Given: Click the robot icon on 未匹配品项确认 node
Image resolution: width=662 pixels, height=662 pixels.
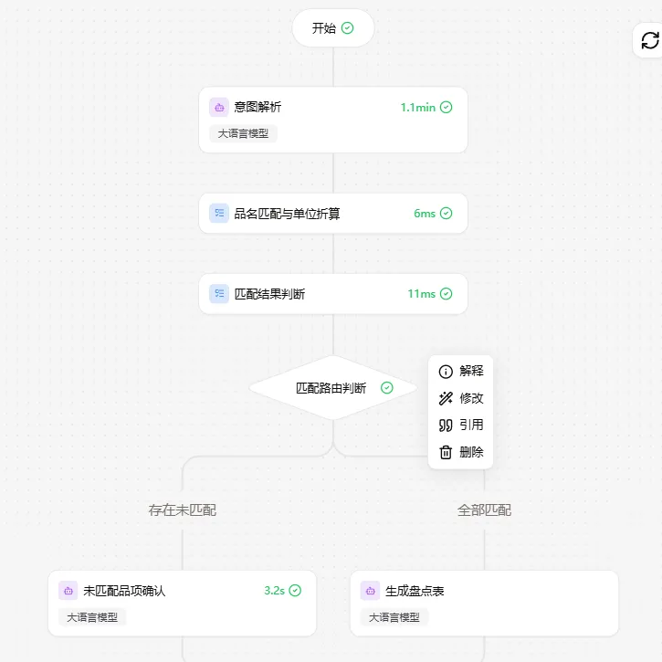Looking at the screenshot, I should pos(68,591).
